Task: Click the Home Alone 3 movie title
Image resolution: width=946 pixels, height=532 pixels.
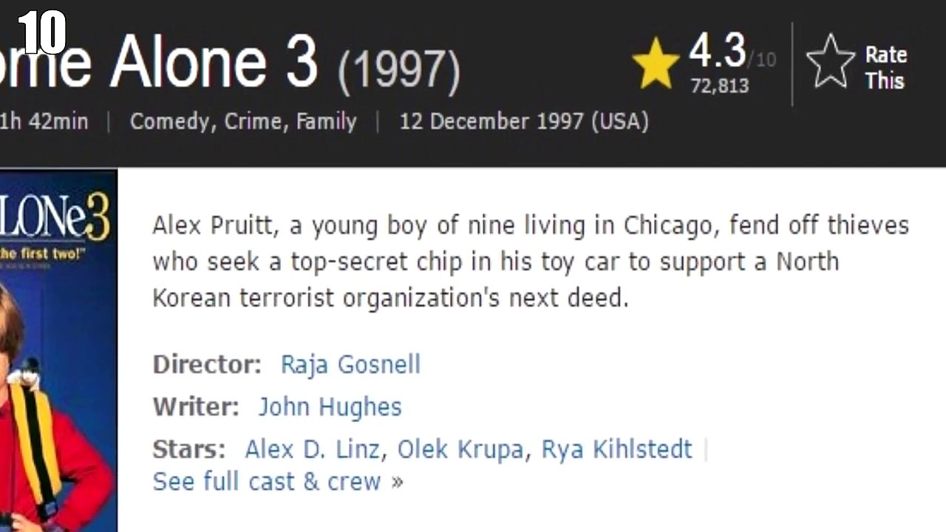Action: (x=159, y=61)
